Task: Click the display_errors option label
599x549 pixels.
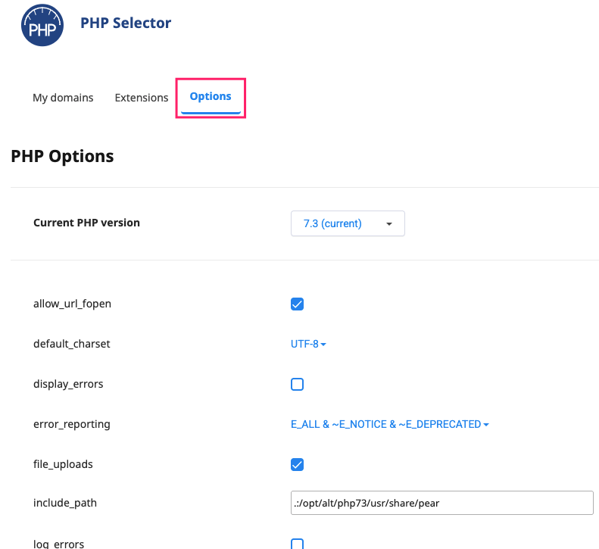Action: (x=68, y=384)
